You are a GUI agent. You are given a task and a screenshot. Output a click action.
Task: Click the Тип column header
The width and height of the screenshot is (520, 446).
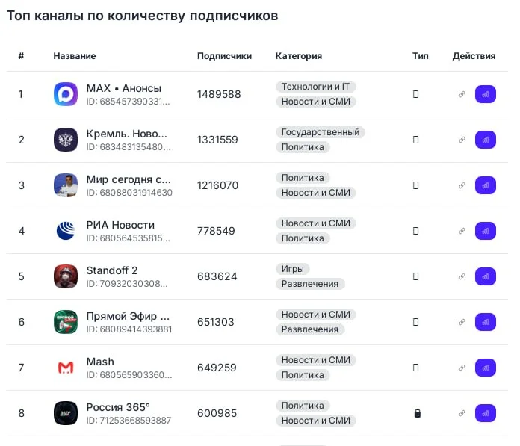tap(421, 56)
